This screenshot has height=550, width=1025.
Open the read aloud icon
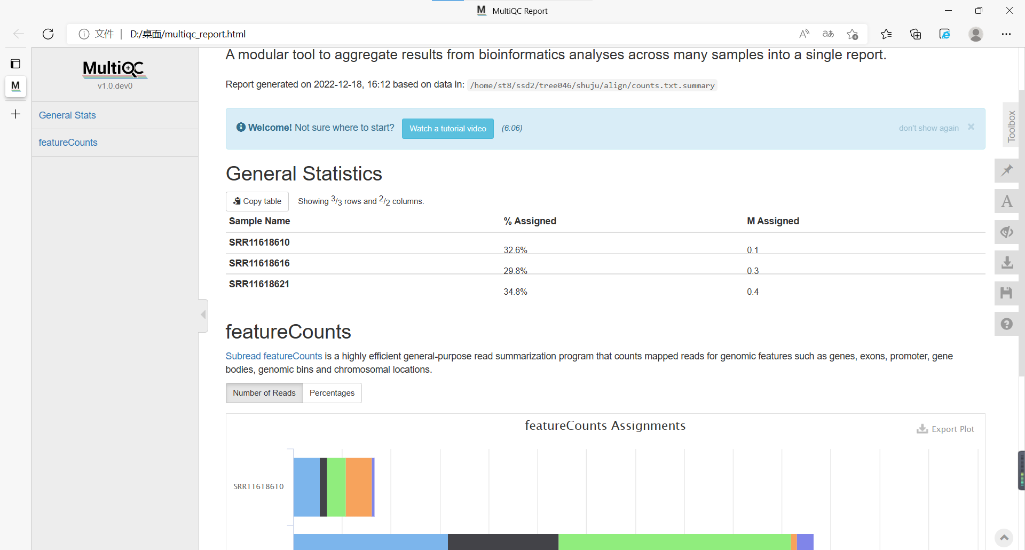804,34
